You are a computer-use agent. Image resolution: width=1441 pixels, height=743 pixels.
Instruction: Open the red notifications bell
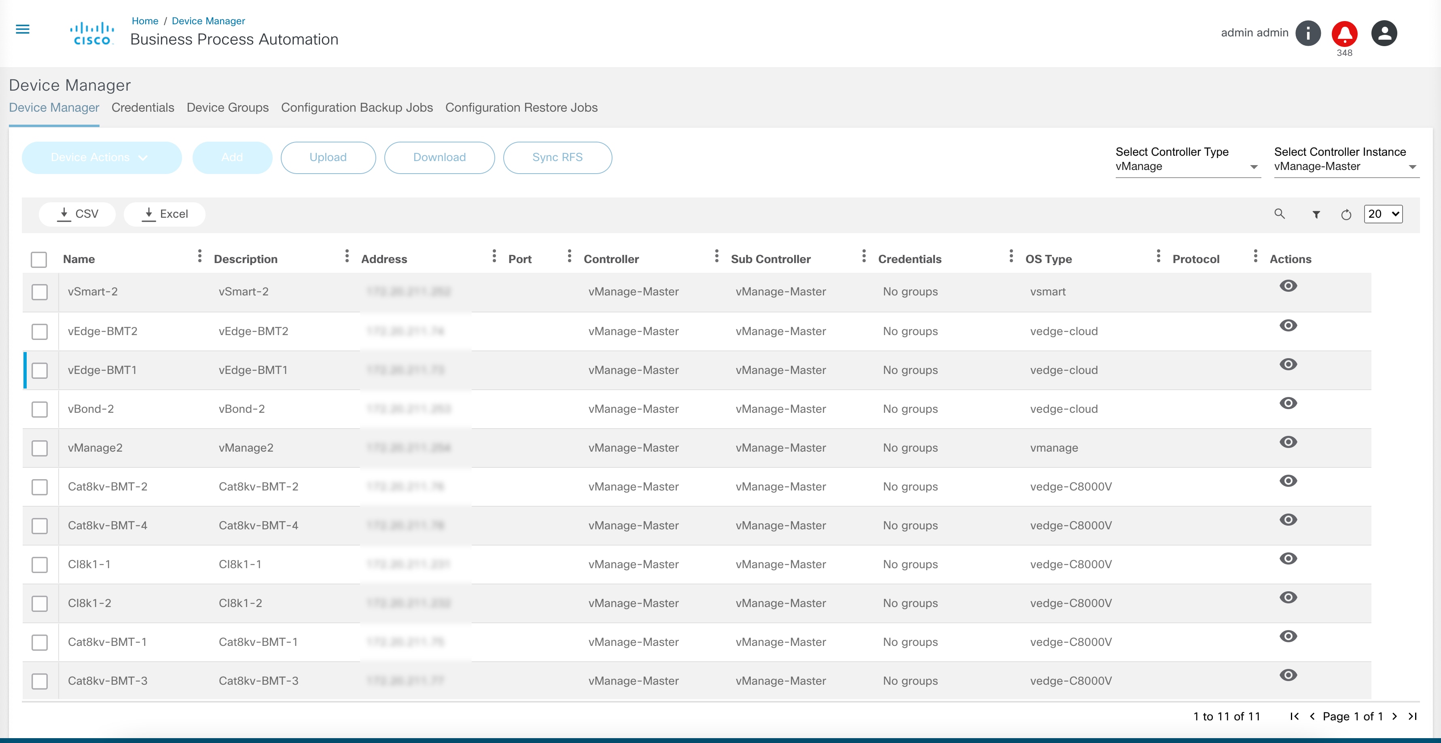point(1344,34)
